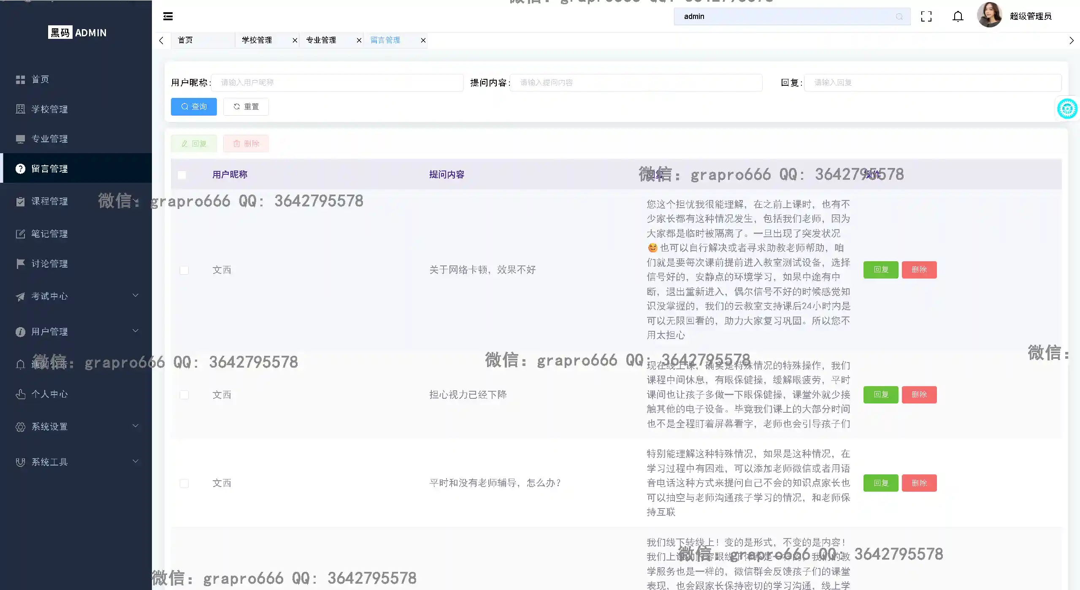
Task: Switch to the 专业管理 tab
Action: coord(321,41)
